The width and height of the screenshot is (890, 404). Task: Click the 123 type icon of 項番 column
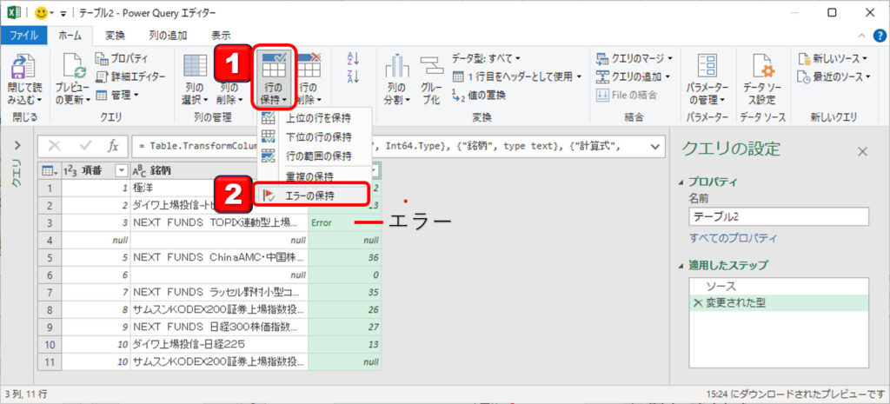tap(71, 171)
